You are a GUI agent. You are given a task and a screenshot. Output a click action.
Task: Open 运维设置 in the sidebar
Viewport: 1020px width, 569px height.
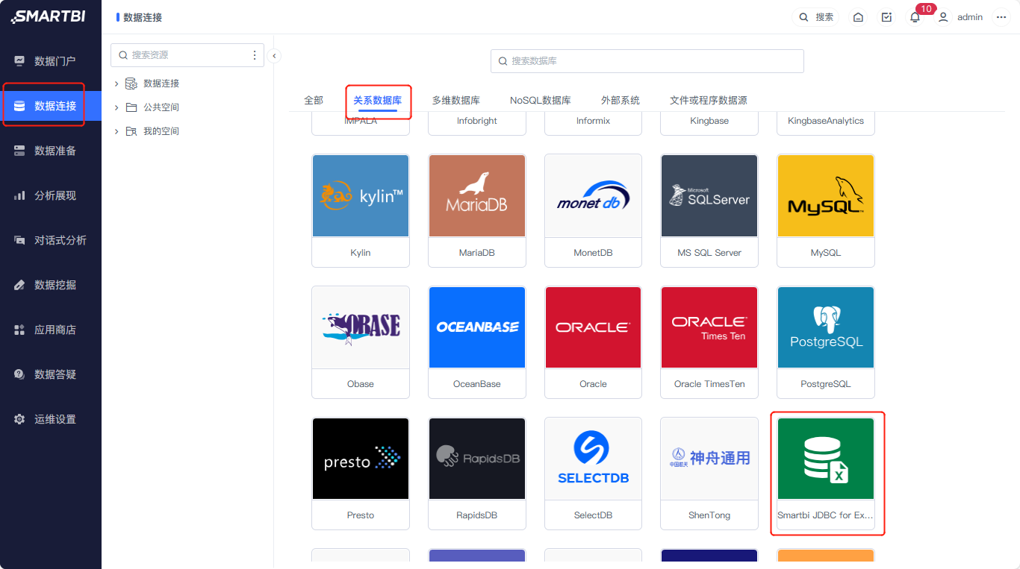pyautogui.click(x=51, y=419)
